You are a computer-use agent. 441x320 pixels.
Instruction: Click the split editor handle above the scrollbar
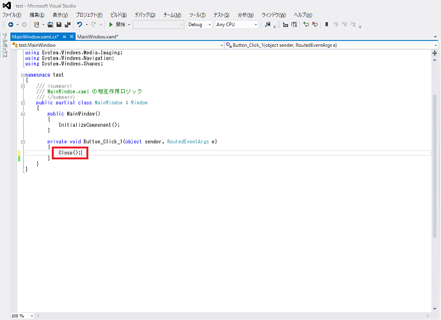(x=435, y=53)
